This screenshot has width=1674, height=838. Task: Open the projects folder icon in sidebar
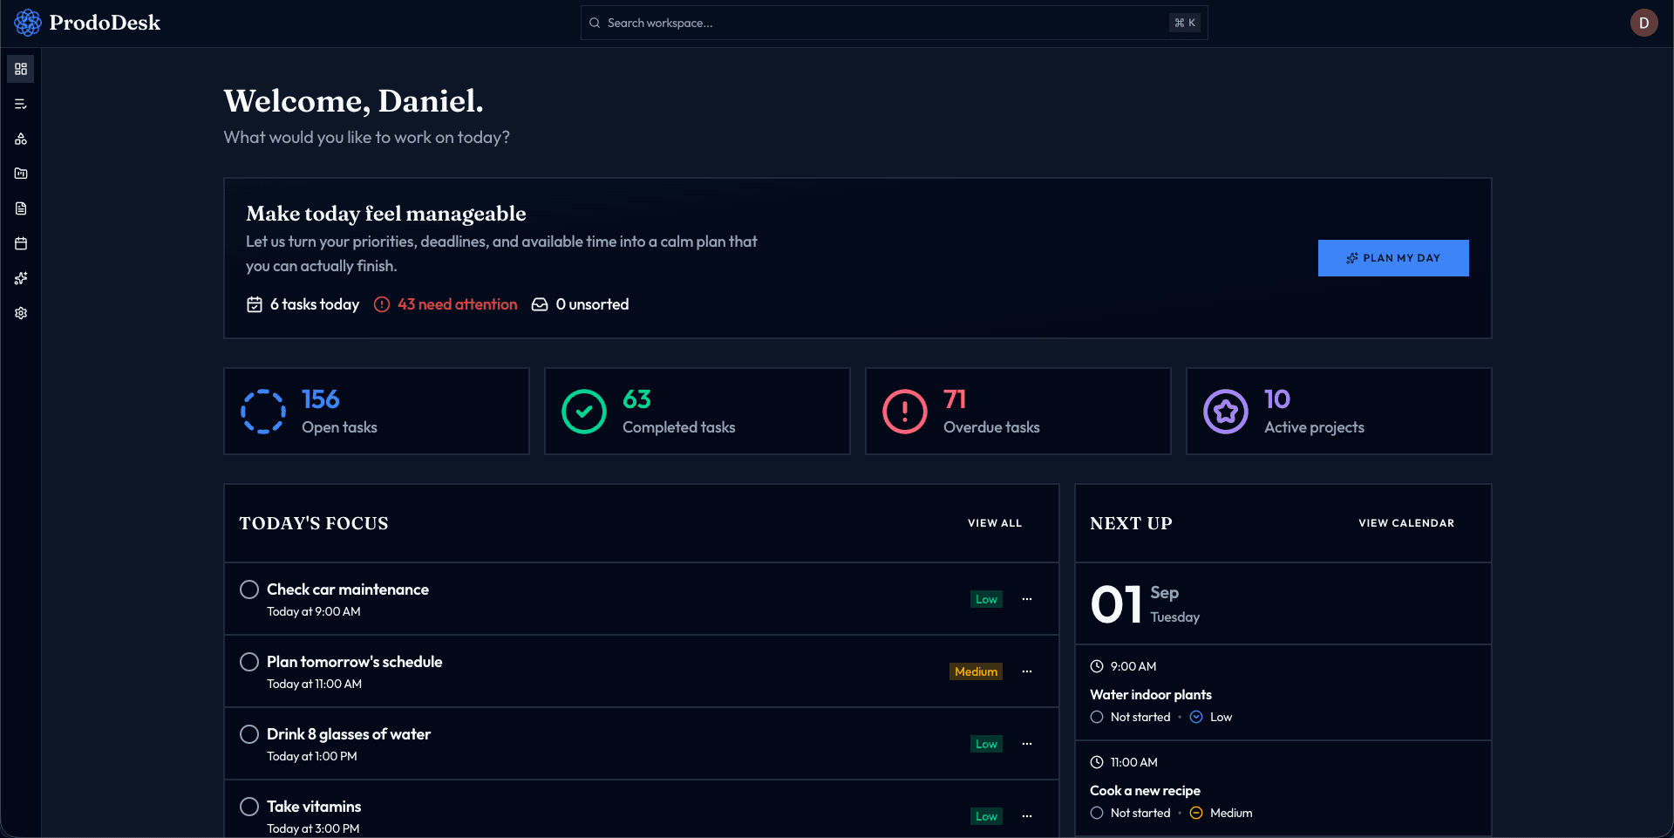21,174
